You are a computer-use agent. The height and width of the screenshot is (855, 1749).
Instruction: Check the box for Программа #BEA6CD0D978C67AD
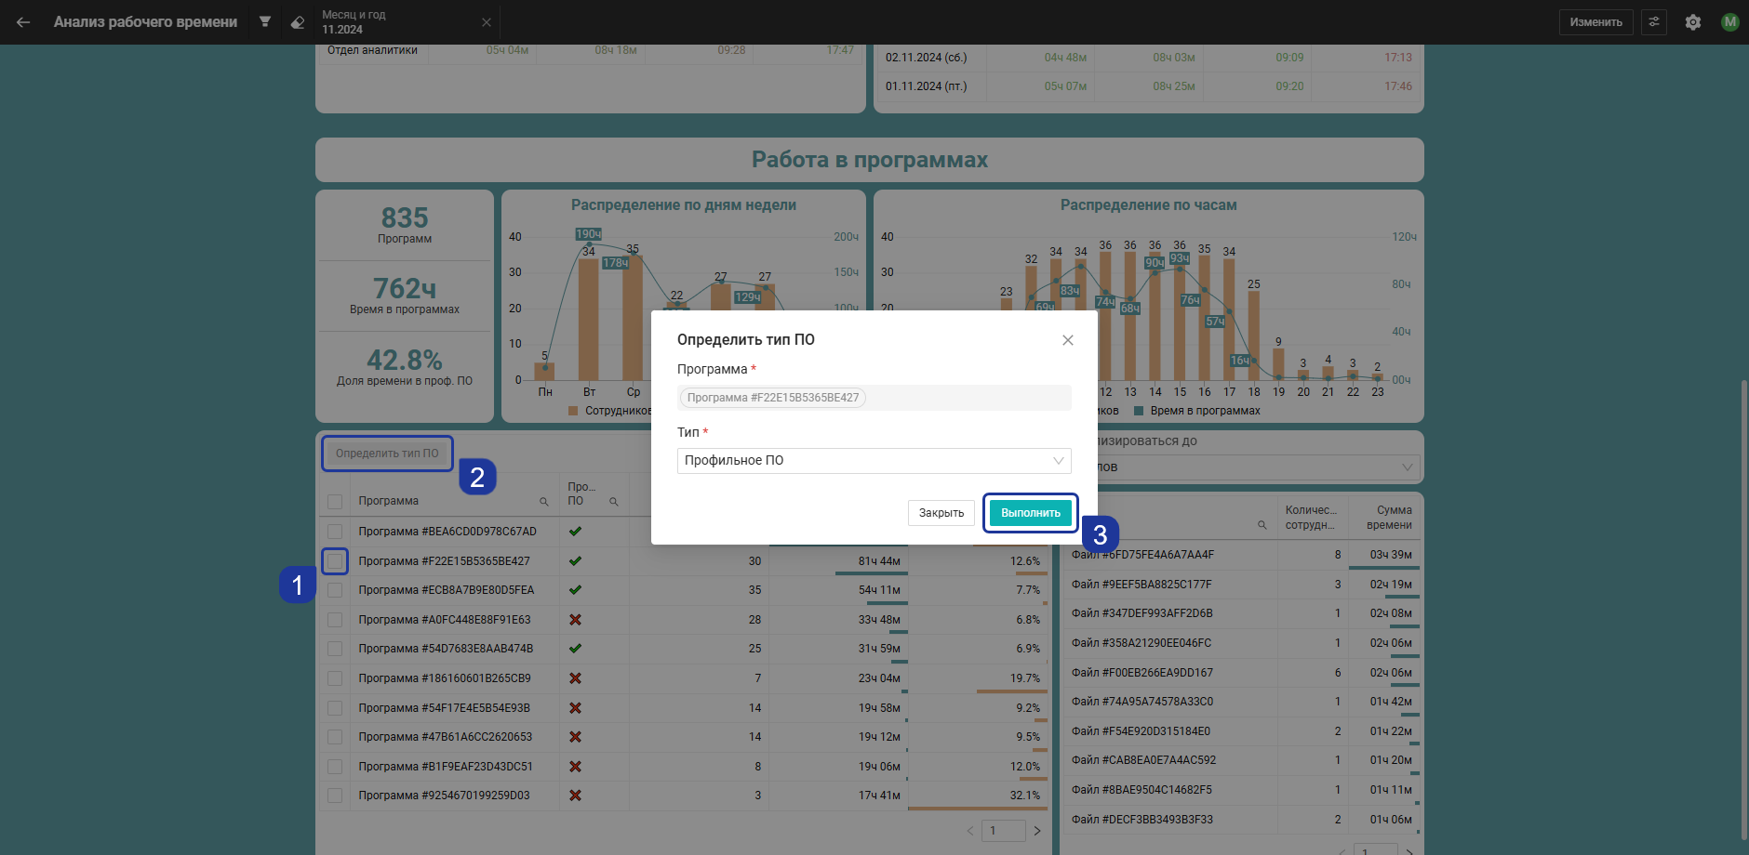[335, 532]
